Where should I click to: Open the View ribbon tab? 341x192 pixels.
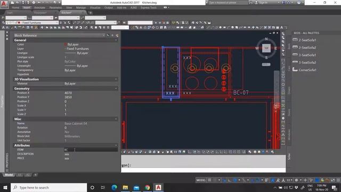(x=69, y=7)
